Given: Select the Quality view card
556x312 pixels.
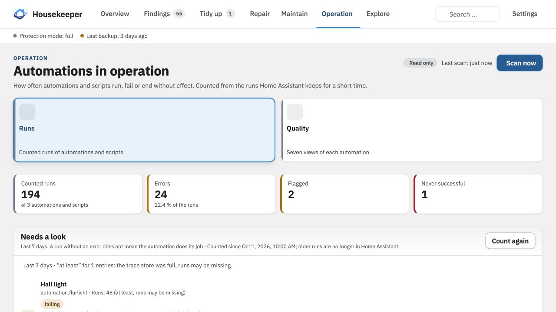Looking at the screenshot, I should coord(412,130).
